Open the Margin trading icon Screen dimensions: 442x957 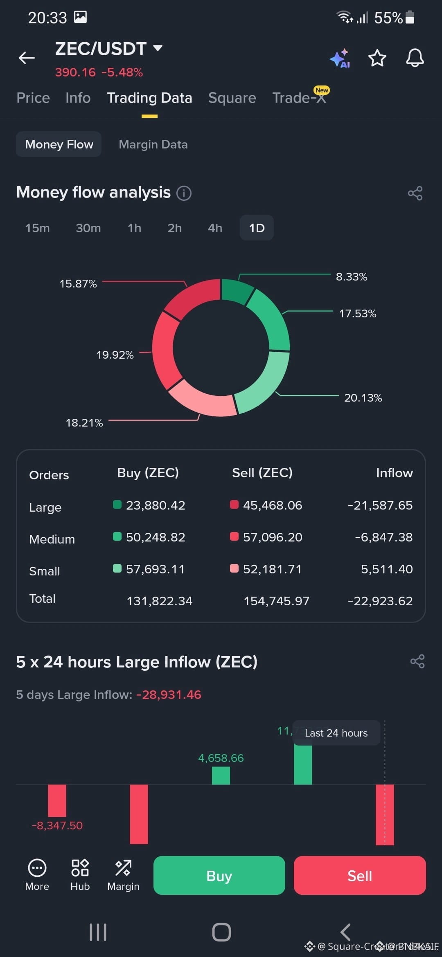(123, 875)
